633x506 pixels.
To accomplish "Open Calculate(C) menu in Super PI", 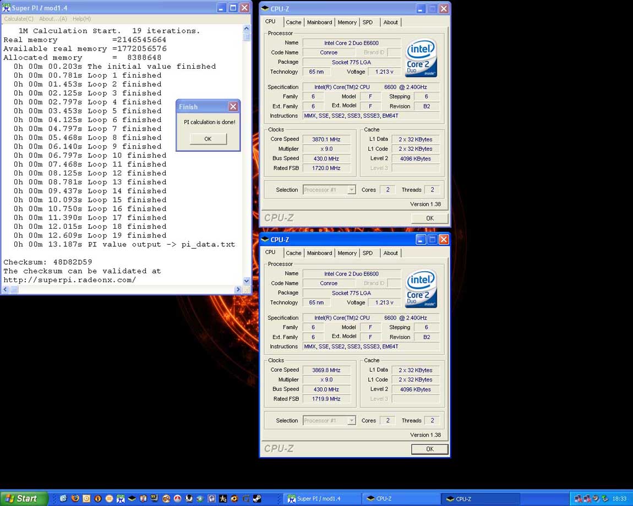I will pos(19,19).
